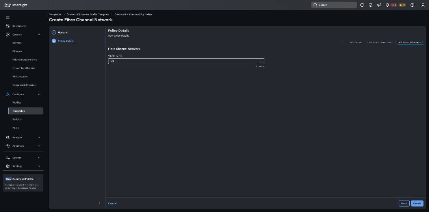Click the Templates breadcrumb link

[x=55, y=15]
